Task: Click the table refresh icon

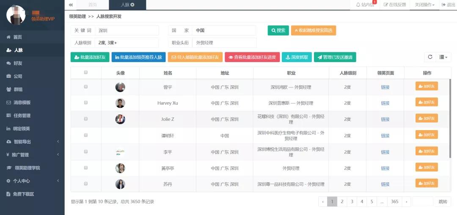Action: click(430, 57)
